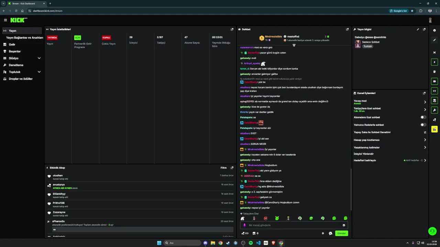Click username Mrsirresistible in chat leaderboard
Image resolution: width=440 pixels, height=247 pixels.
point(273,36)
